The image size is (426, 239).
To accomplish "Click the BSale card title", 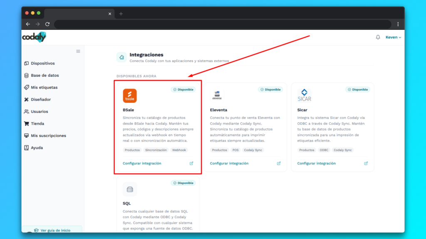I will tap(128, 110).
